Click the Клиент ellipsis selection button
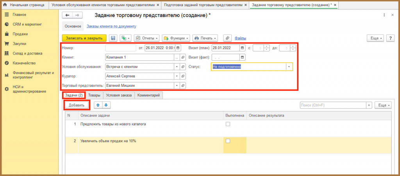This screenshot has width=400, height=176. tap(177, 58)
